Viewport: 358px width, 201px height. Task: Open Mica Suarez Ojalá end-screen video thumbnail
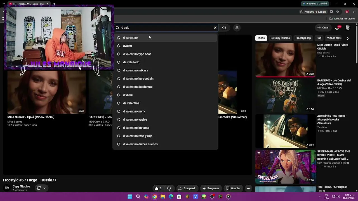(46, 92)
